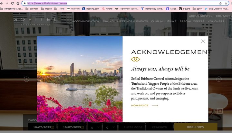Screen dimensions: 232x133
Task: Open calendar icon beside 19/07/2023
Action: point(82,127)
